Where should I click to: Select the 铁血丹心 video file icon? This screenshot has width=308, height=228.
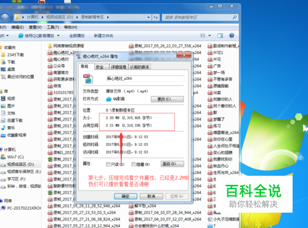click(x=210, y=166)
